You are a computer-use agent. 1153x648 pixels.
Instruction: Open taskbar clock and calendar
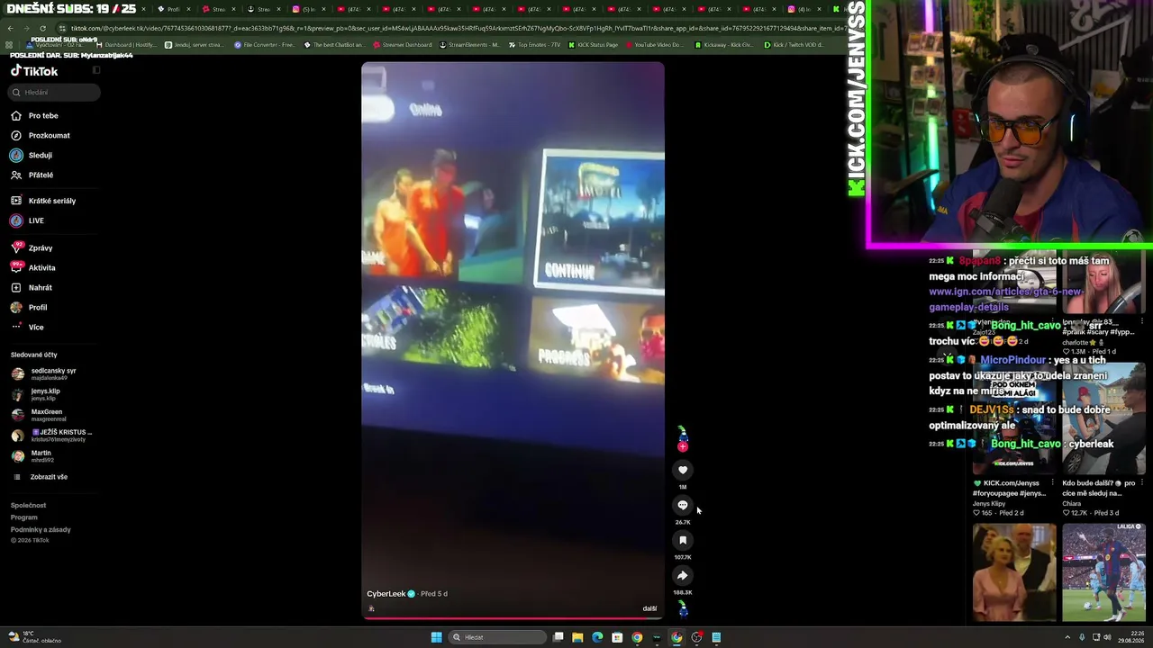point(1130,637)
